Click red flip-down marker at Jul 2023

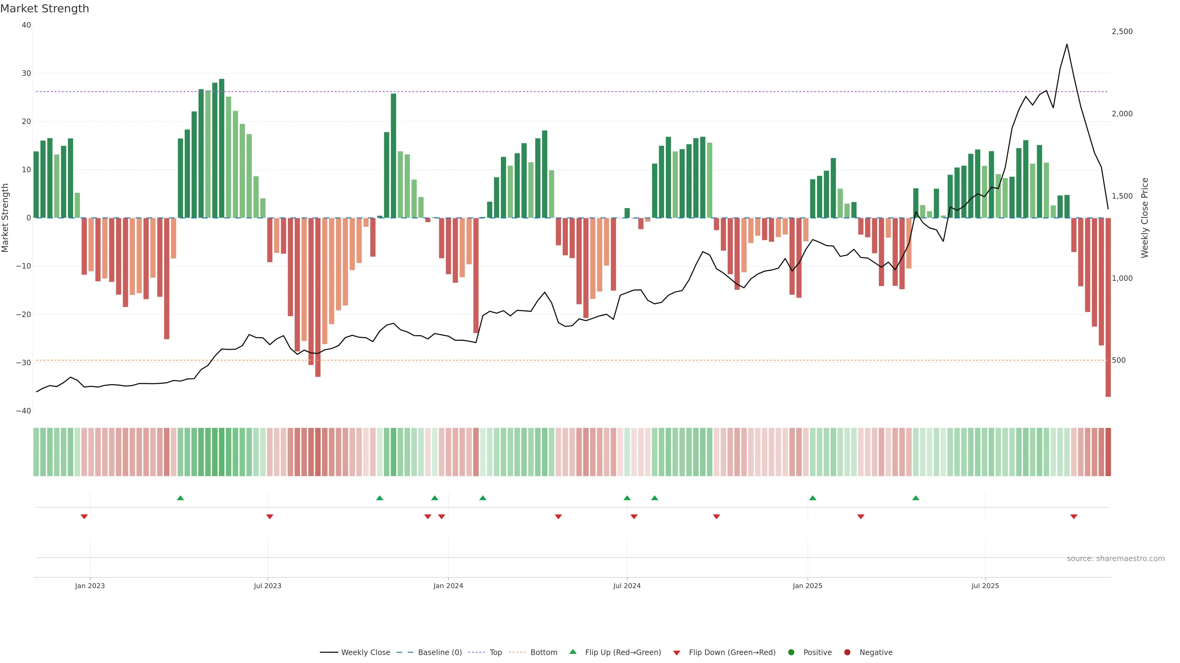click(270, 517)
